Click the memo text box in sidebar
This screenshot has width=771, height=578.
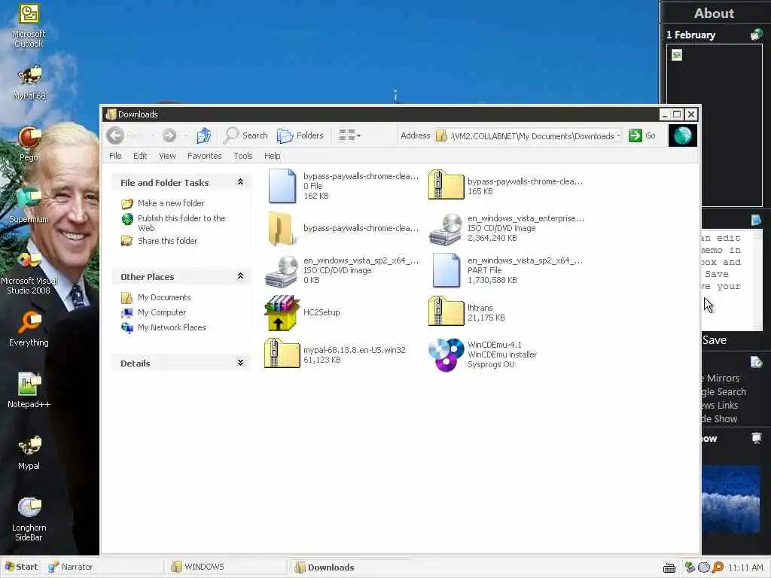732,280
